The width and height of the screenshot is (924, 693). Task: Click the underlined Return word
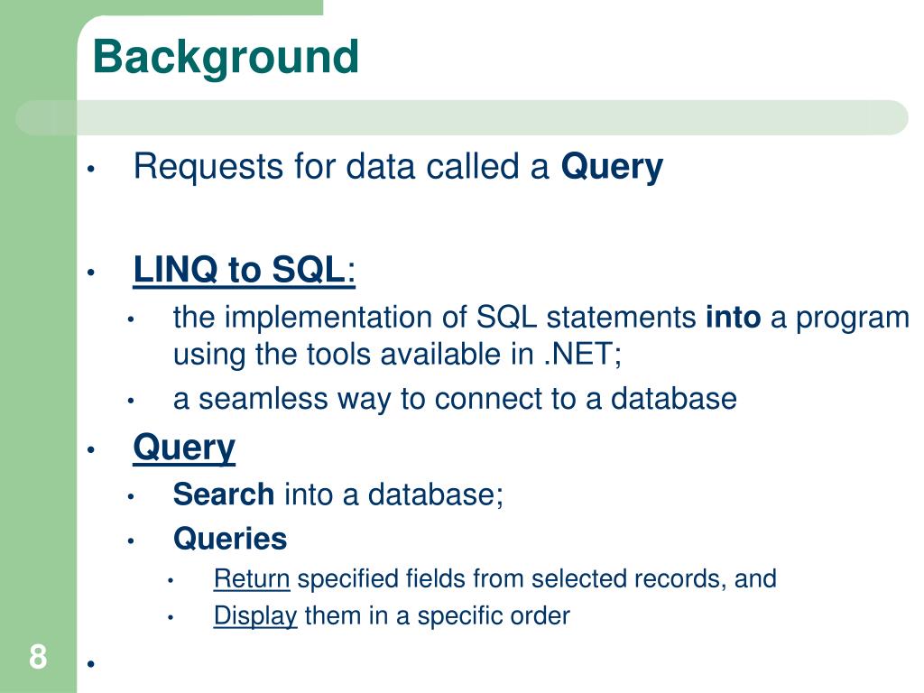[x=252, y=578]
